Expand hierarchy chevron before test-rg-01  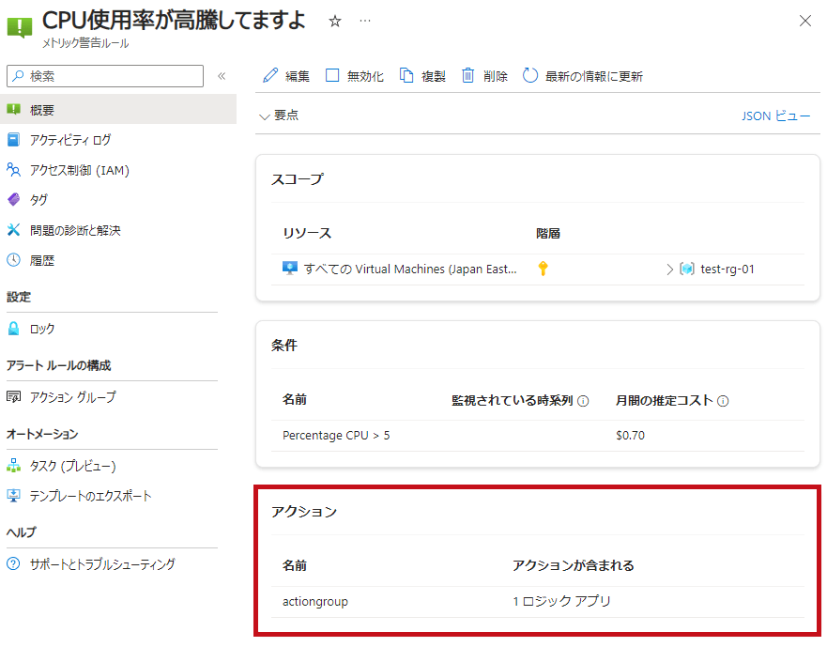[x=670, y=270]
